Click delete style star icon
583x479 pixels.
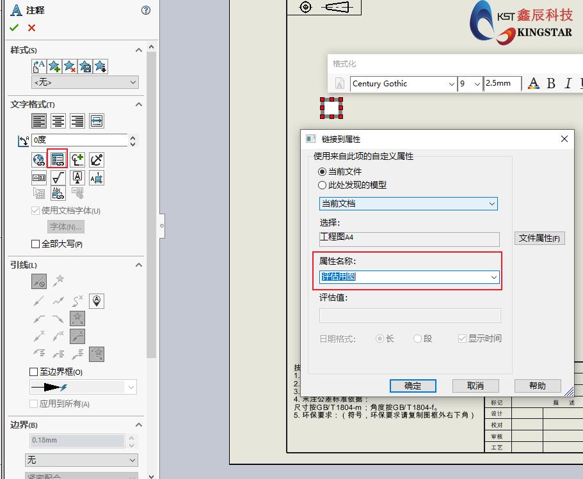(70, 67)
